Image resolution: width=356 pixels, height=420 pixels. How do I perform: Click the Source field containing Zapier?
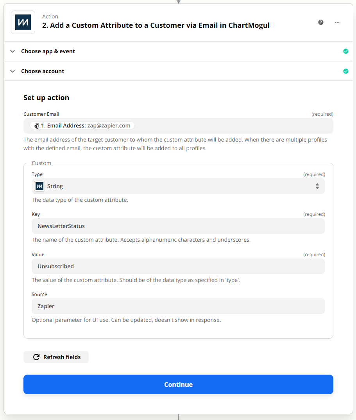[178, 306]
